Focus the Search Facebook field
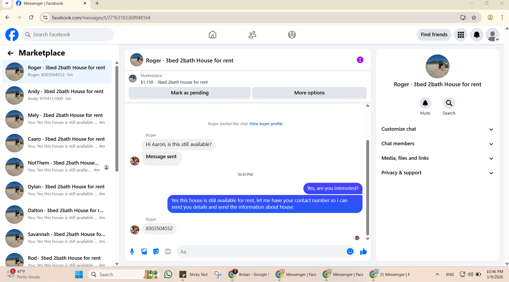Viewport: 509px width, 282px height. pyautogui.click(x=68, y=35)
